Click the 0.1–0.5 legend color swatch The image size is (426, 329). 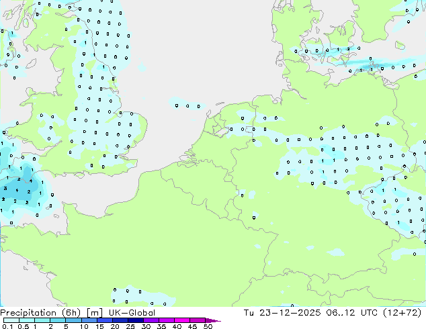point(11,320)
